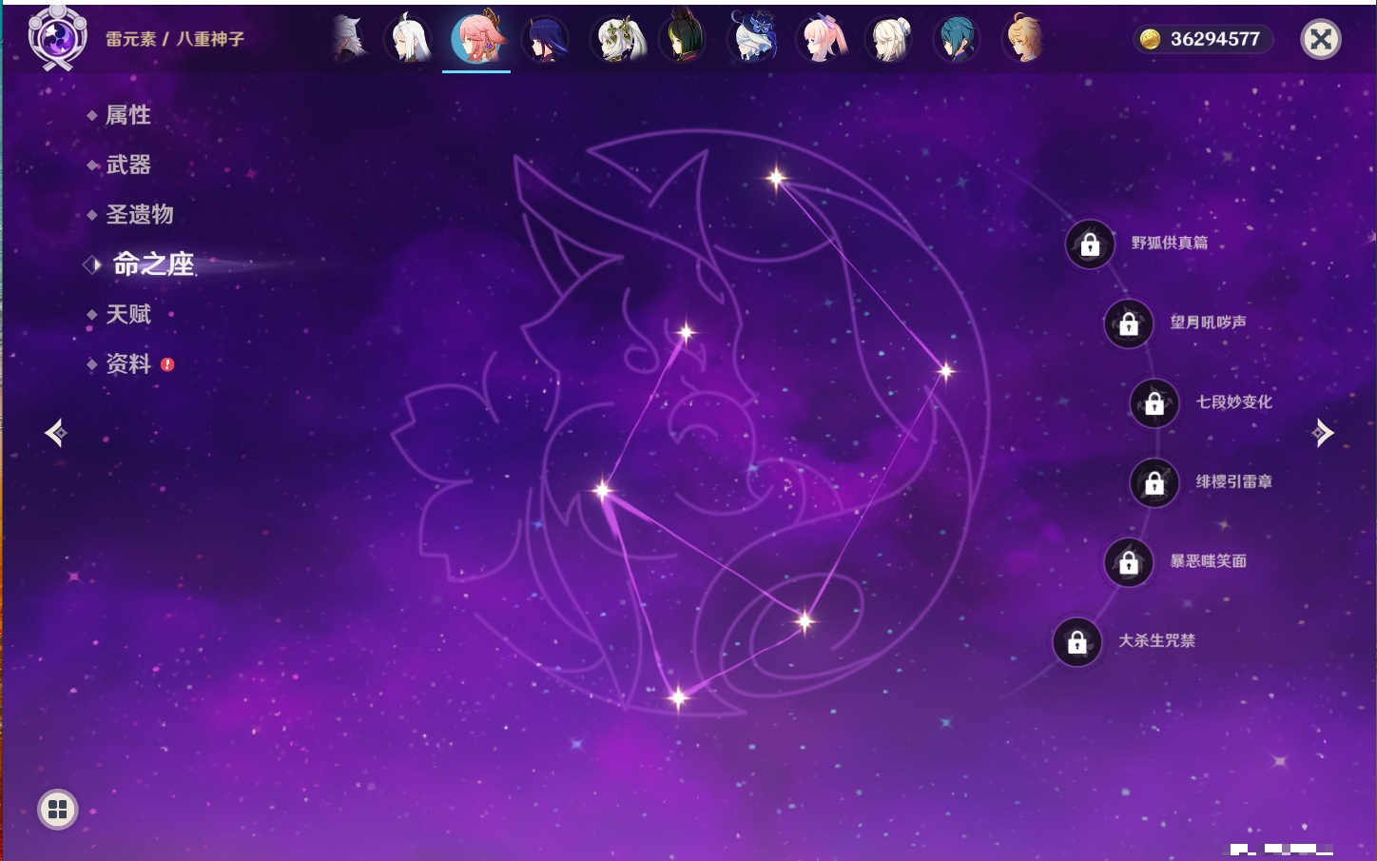Click the lock icon beside 野狐供真篇

pyautogui.click(x=1090, y=245)
